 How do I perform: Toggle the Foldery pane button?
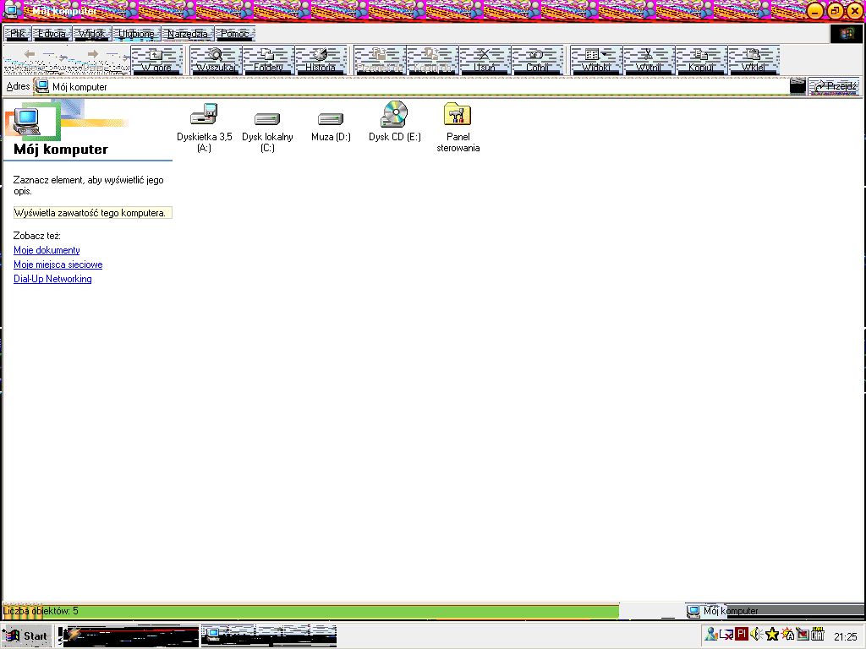[268, 60]
